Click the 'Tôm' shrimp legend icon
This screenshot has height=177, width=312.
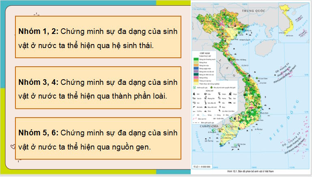205,111
